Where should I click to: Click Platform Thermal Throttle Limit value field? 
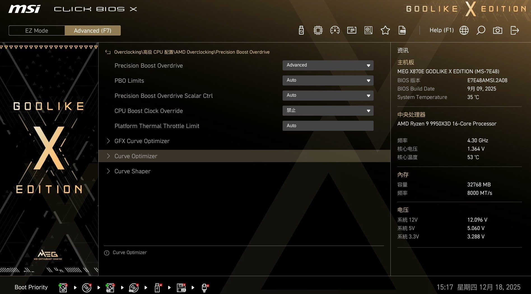pos(328,126)
